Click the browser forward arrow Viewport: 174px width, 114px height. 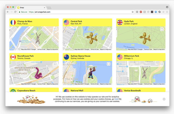(x=11, y=12)
